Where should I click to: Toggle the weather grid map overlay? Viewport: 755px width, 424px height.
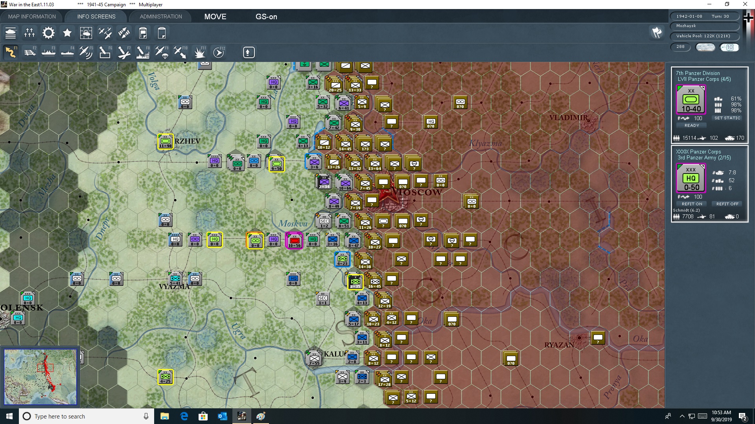click(x=86, y=33)
